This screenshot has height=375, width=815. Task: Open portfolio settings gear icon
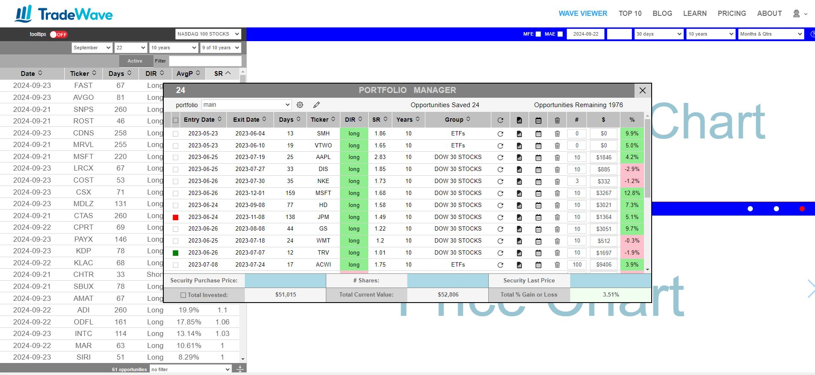(x=300, y=105)
